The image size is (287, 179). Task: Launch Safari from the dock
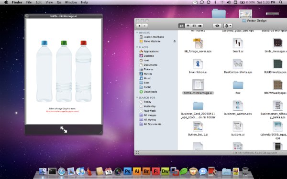pyautogui.click(x=62, y=171)
